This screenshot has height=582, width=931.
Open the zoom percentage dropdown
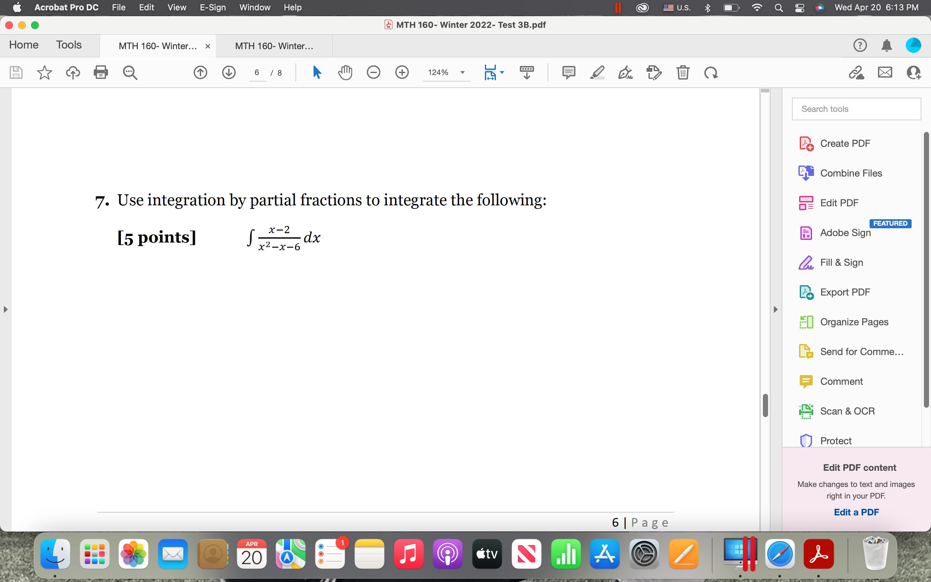[x=462, y=72]
